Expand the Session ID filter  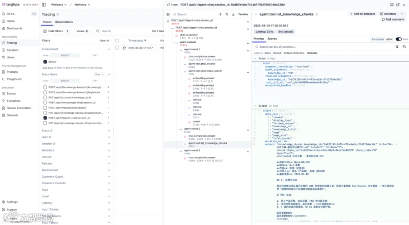tap(109, 144)
